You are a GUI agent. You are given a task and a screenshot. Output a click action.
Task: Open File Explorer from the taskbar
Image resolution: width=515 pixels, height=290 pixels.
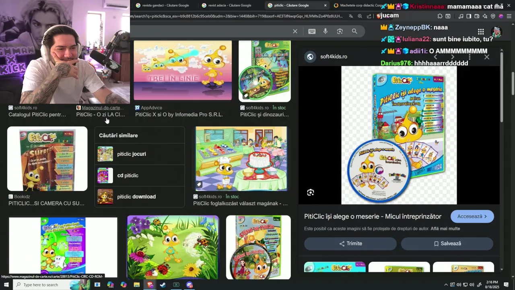(137, 285)
